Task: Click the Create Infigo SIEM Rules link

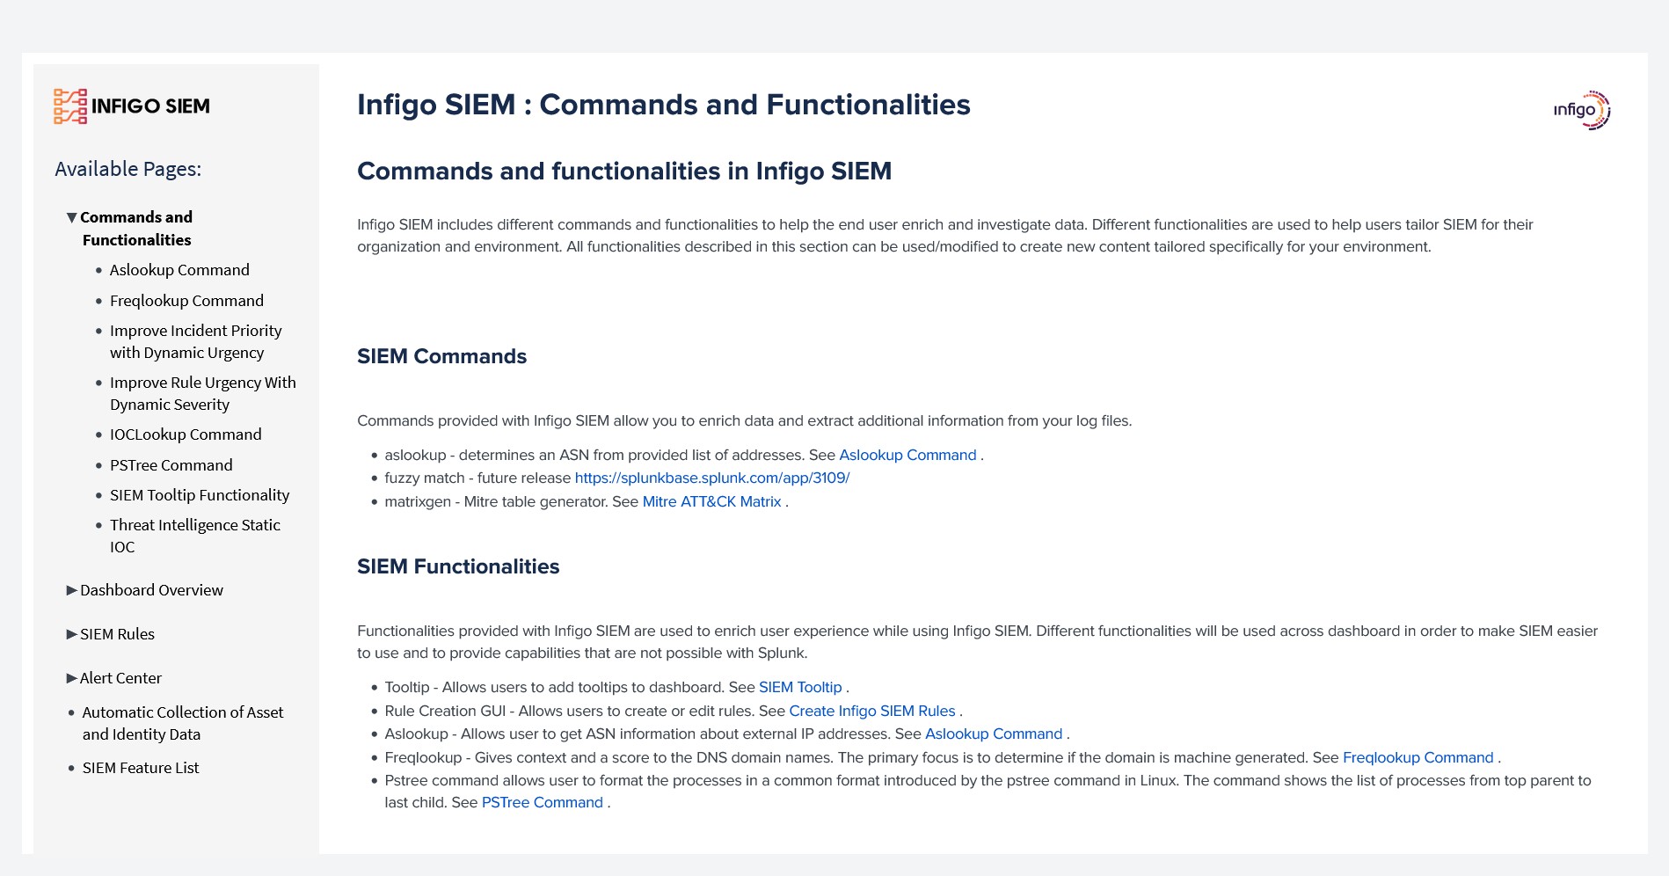Action: [872, 711]
